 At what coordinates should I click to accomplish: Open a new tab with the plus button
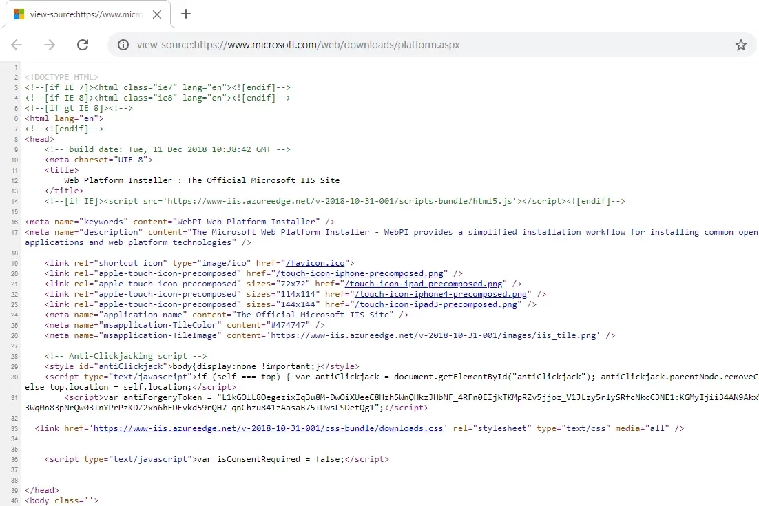pyautogui.click(x=186, y=14)
